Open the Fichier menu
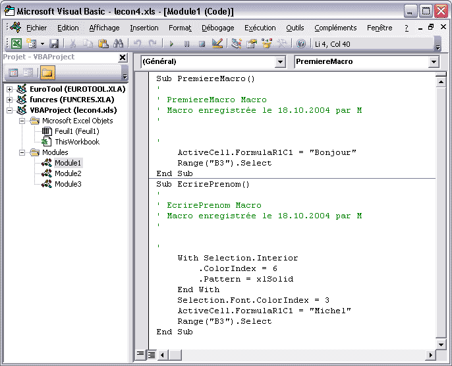This screenshot has width=452, height=366. (37, 28)
